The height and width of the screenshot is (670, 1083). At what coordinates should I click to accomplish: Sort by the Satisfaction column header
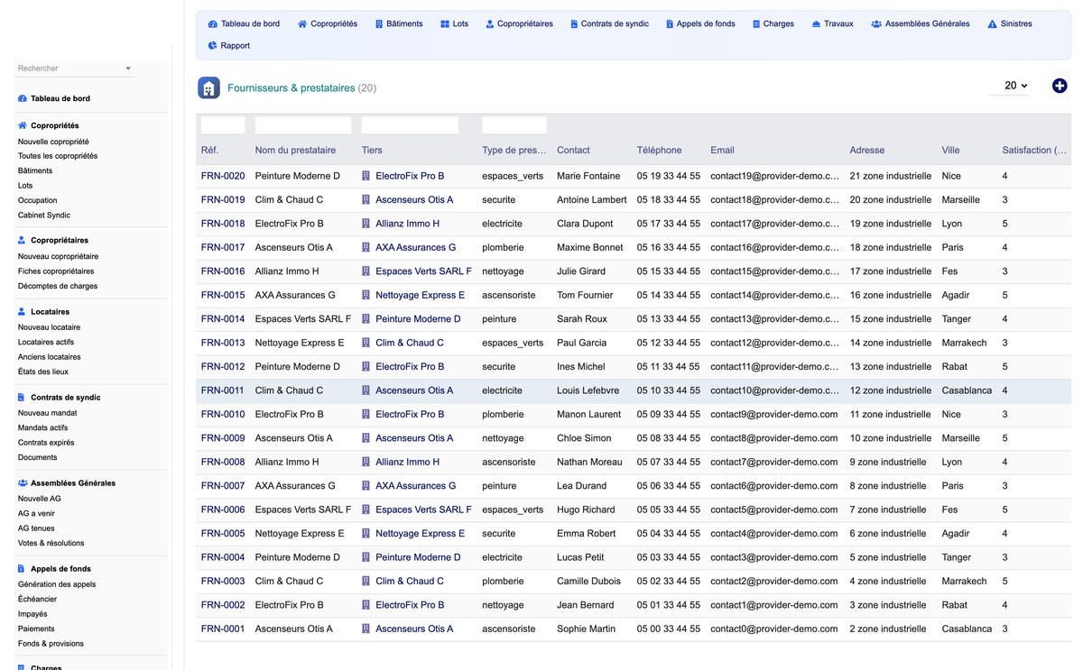click(x=1034, y=151)
